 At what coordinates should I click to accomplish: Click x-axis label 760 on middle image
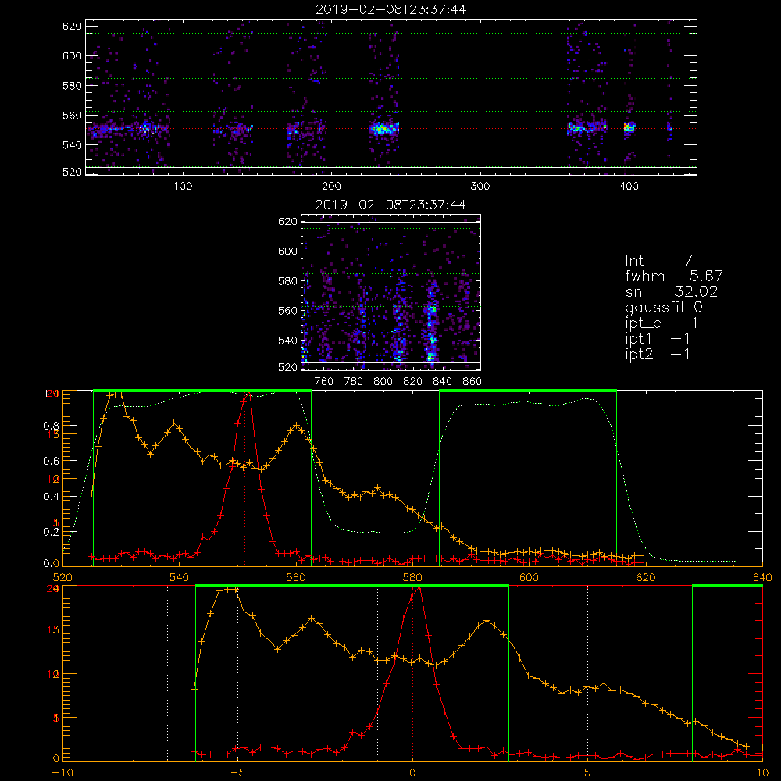(x=324, y=382)
